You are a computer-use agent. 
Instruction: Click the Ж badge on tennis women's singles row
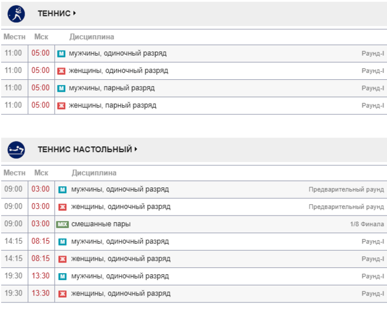pos(61,71)
